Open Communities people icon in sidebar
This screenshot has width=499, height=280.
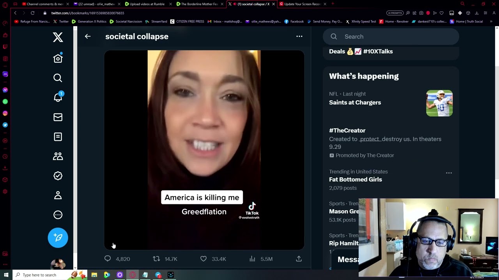click(58, 156)
